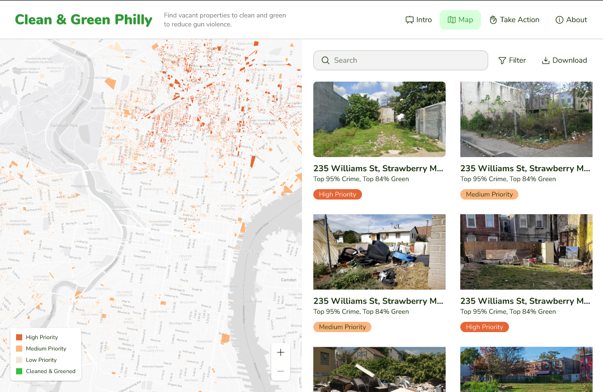Open the Filter options panel
The image size is (603, 392).
point(512,60)
